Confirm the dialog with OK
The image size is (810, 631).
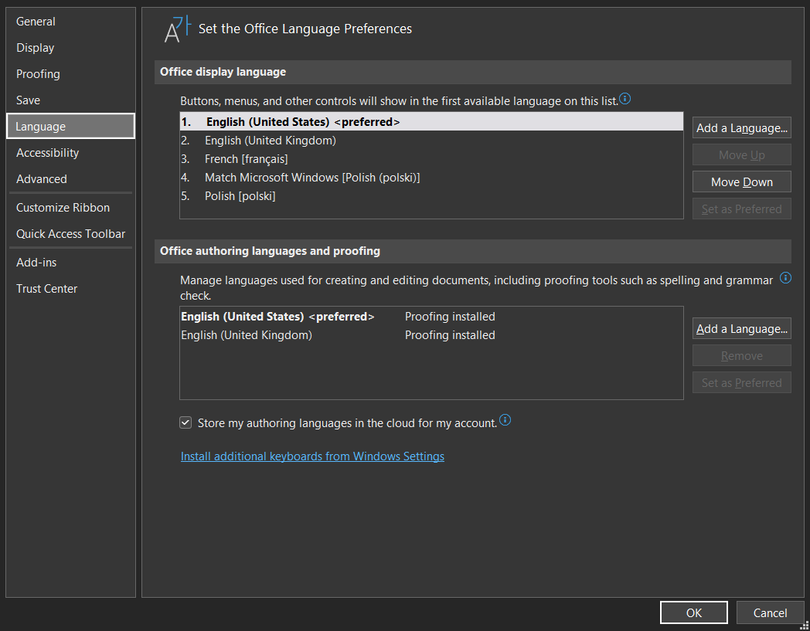coord(694,612)
